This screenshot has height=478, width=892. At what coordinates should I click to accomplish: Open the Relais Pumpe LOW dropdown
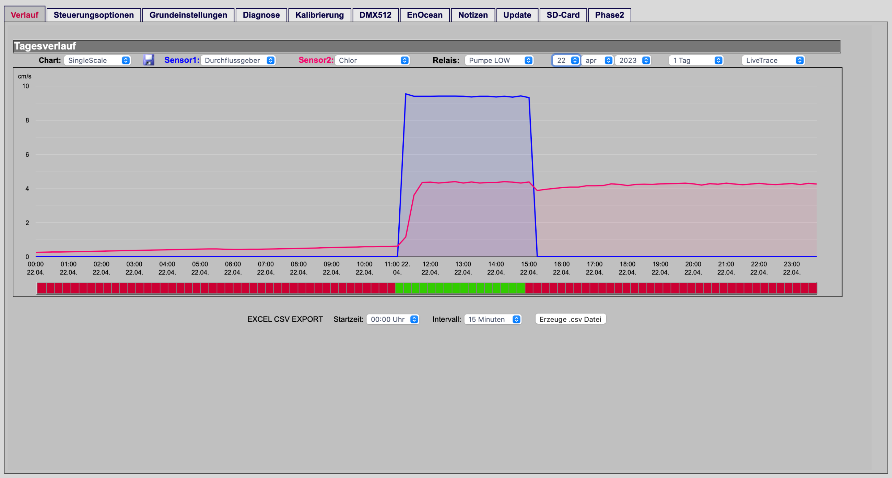tap(499, 60)
